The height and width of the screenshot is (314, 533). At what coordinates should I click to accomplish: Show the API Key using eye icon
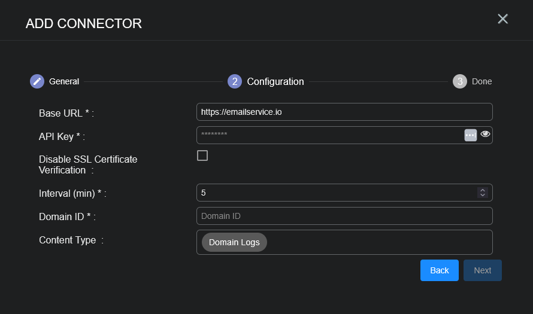[485, 135]
